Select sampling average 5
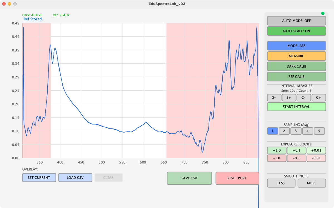Screen dimensions: 334x208 (319, 131)
